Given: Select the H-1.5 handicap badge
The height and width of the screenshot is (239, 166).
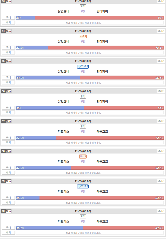Looking at the screenshot, I should tap(83, 156).
